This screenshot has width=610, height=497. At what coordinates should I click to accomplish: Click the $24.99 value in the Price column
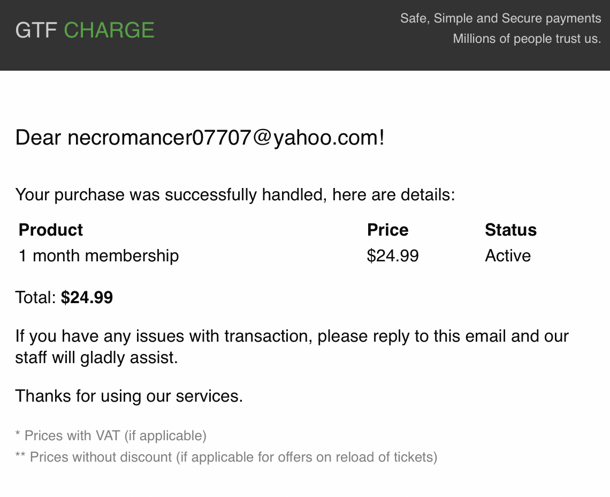[393, 255]
